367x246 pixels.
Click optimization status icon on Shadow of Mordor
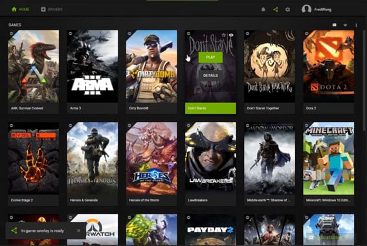coord(248,126)
